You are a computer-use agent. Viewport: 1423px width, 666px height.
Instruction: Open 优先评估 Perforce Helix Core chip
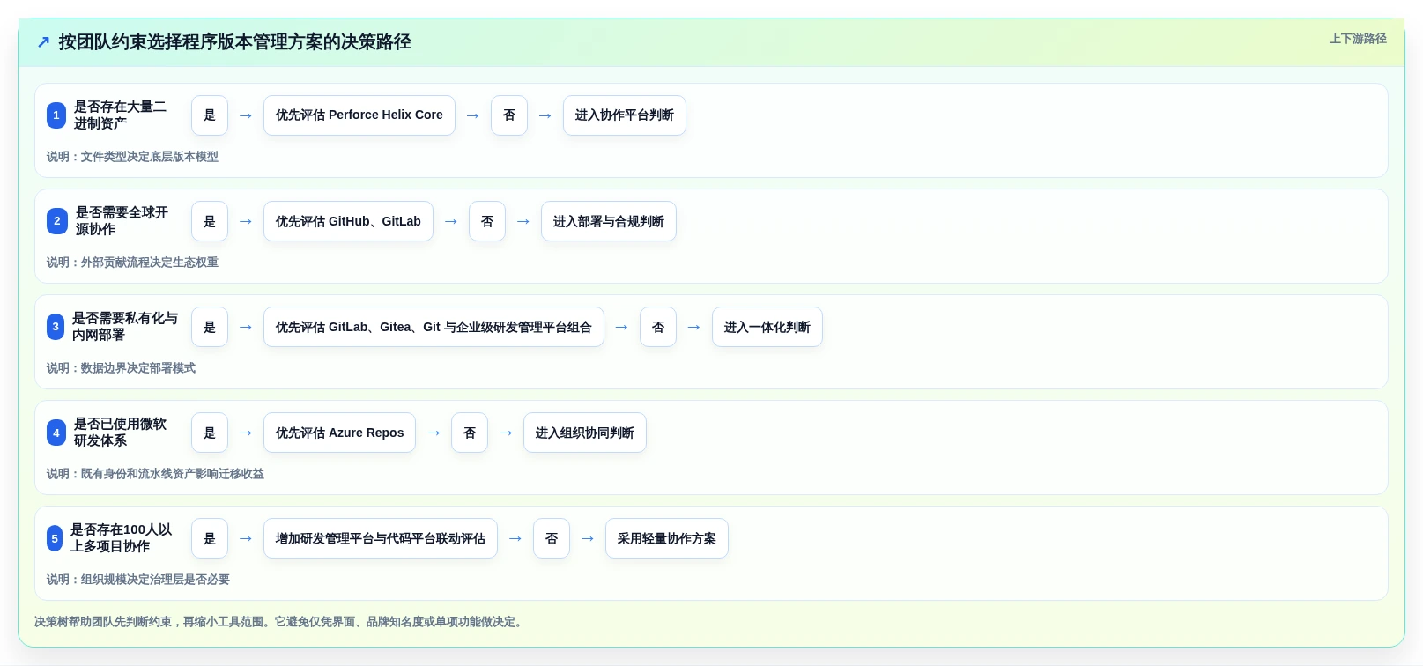click(x=359, y=115)
